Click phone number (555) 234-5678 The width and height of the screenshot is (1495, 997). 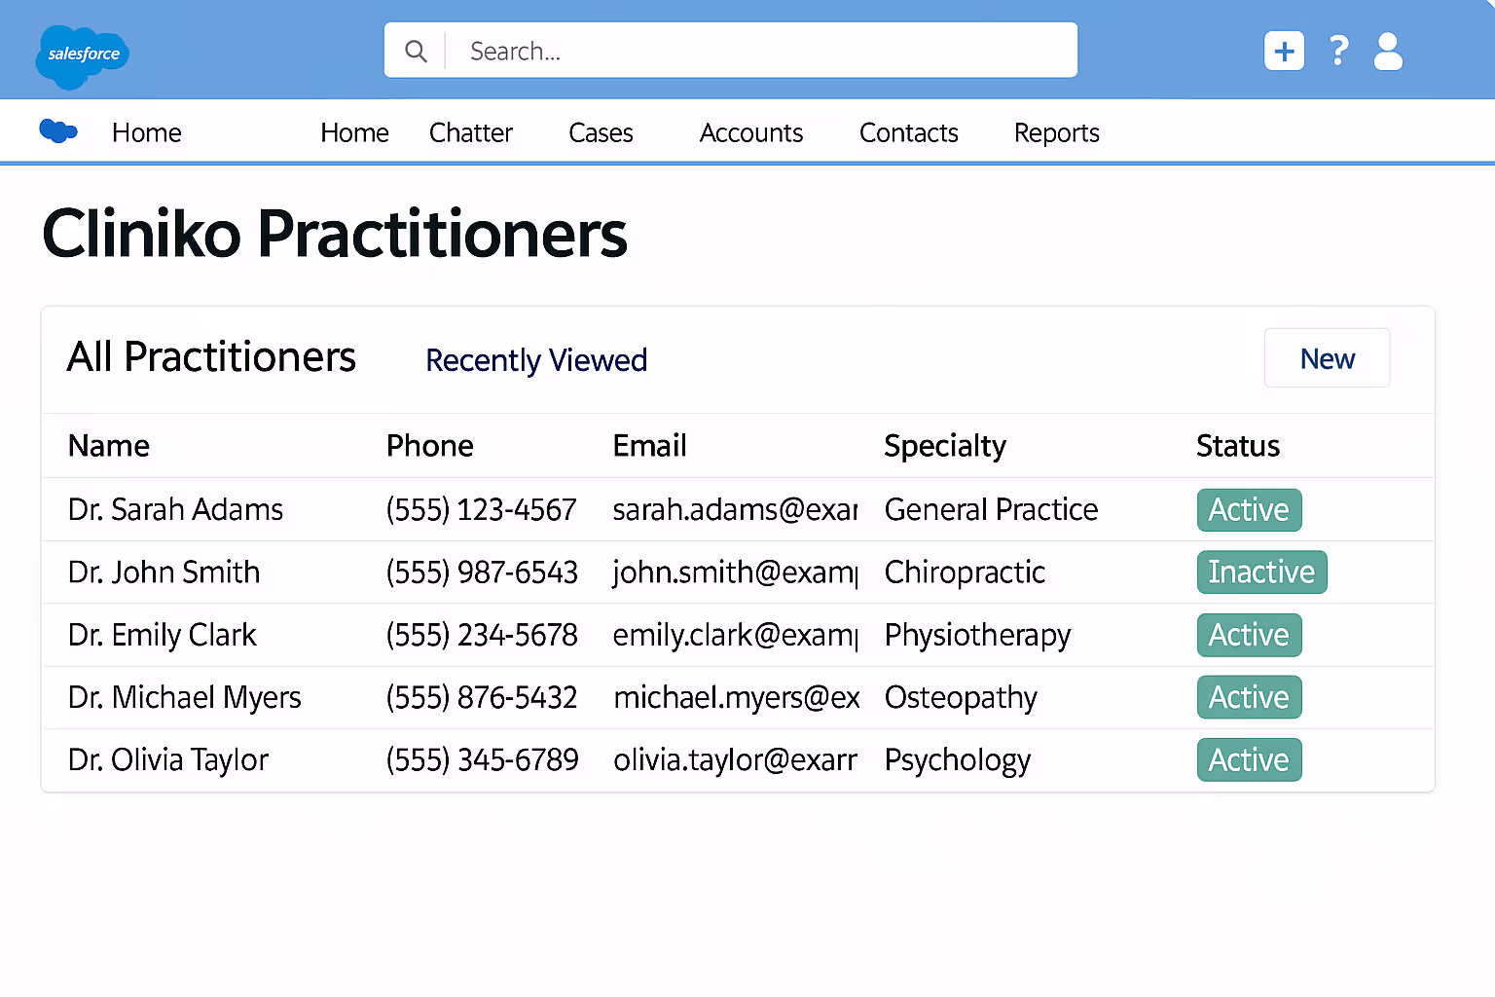click(x=482, y=635)
